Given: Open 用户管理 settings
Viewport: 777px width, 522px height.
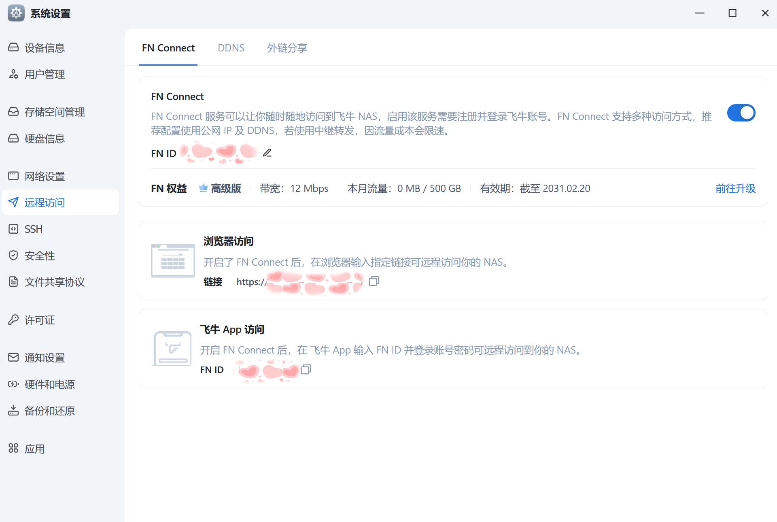Looking at the screenshot, I should 45,74.
